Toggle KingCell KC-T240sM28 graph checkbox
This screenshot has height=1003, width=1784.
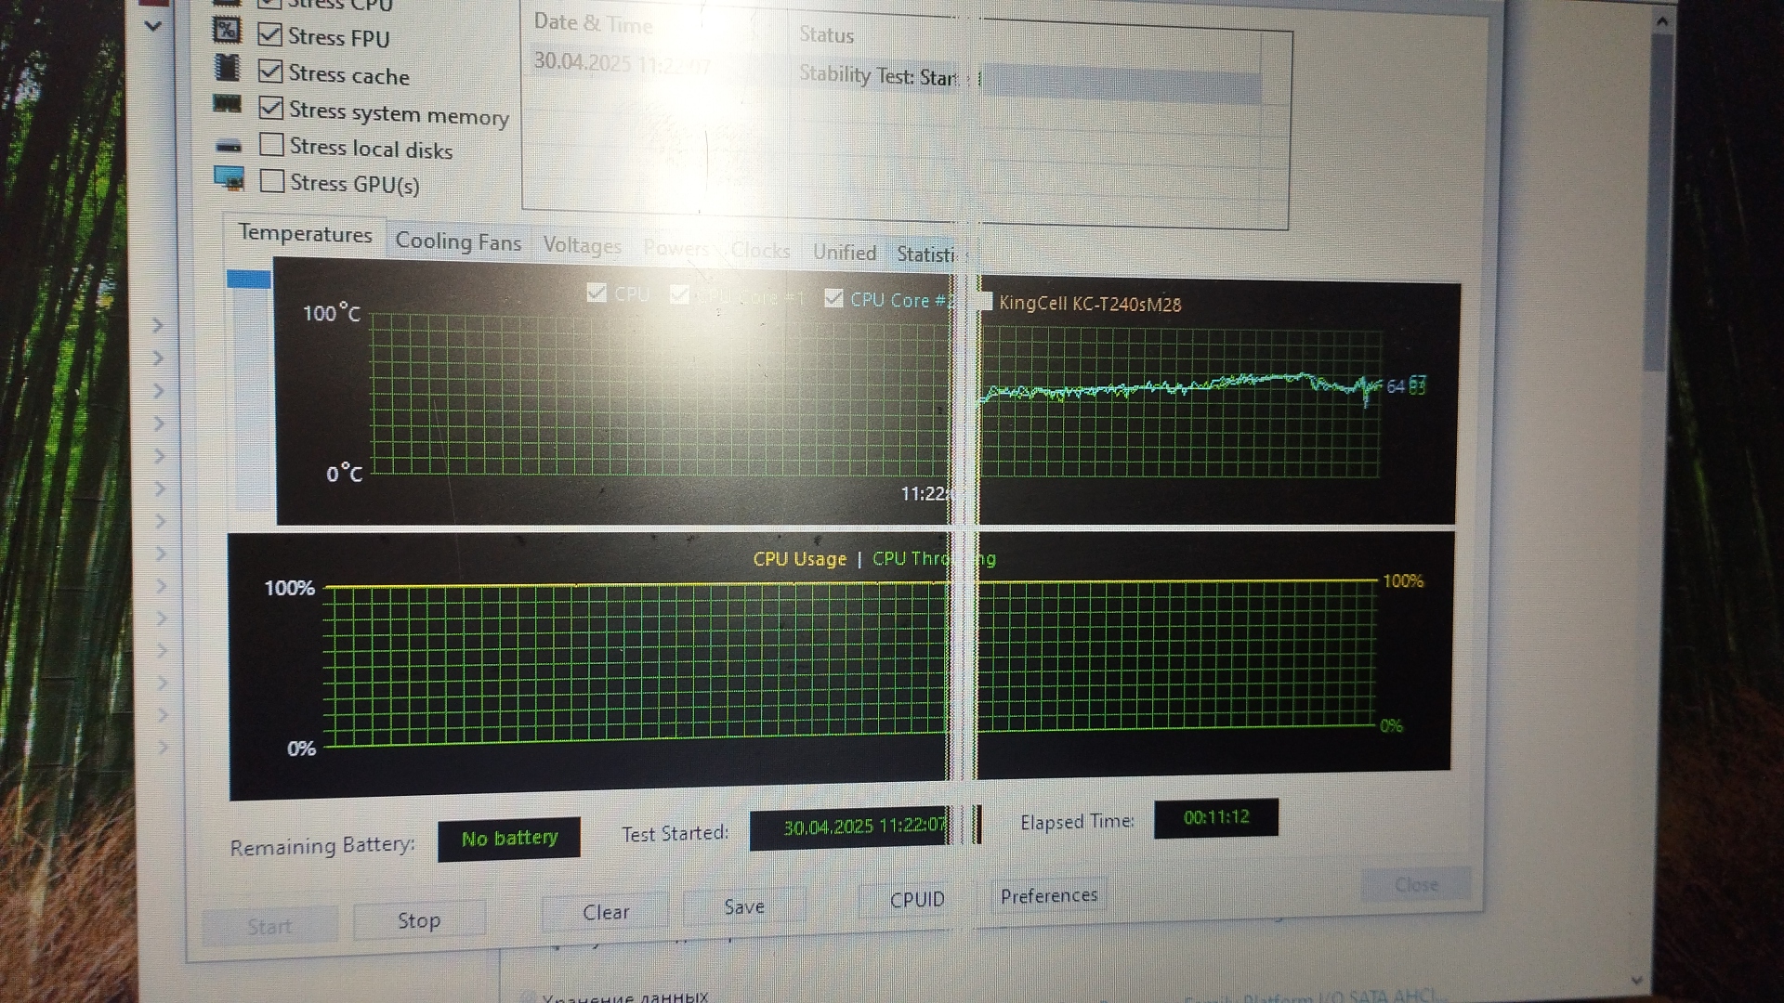(x=984, y=302)
